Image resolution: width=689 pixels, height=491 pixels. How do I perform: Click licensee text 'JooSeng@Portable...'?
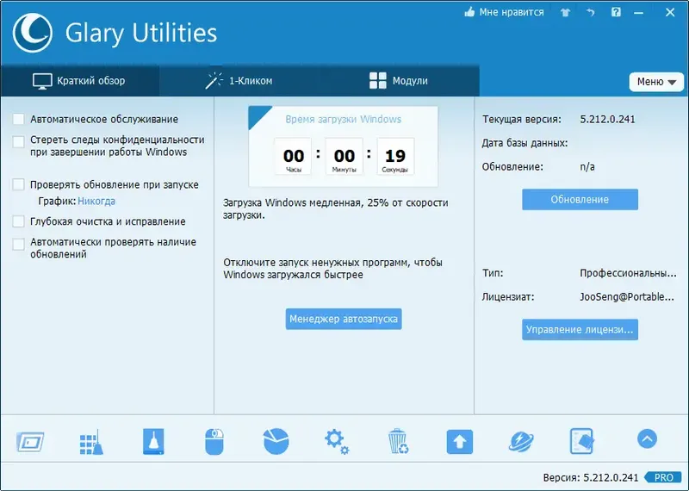[627, 297]
